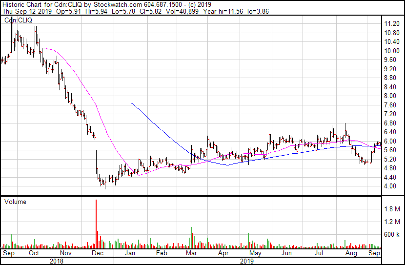
Task: Click the 5.60 price axis label
Action: tap(390, 150)
